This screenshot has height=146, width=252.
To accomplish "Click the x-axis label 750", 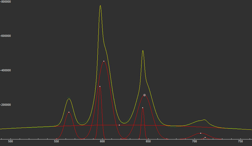I will 240,141.
